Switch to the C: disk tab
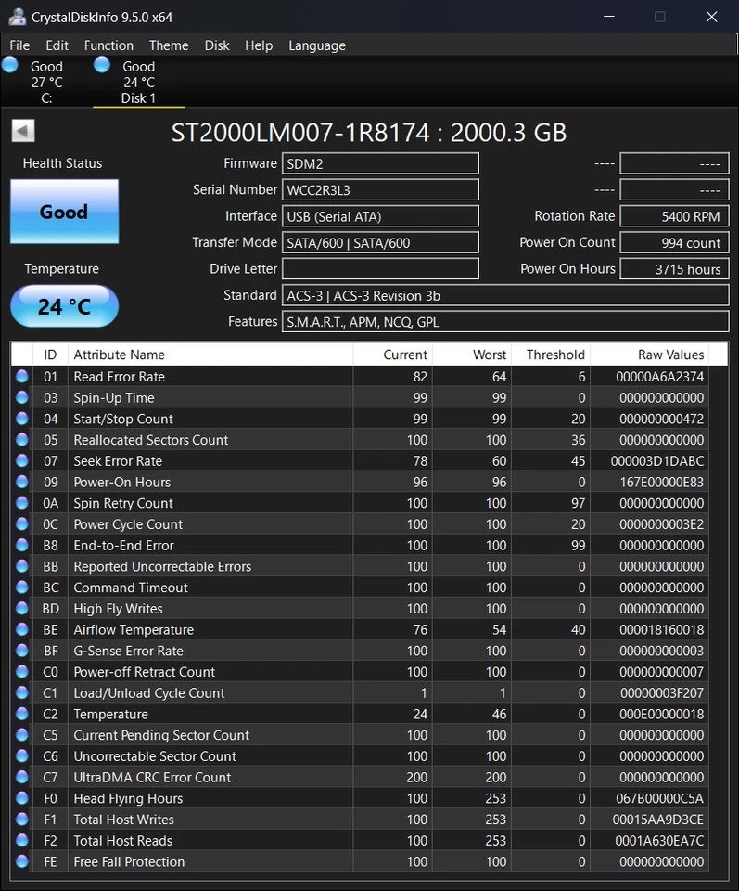This screenshot has width=739, height=891. coord(46,82)
